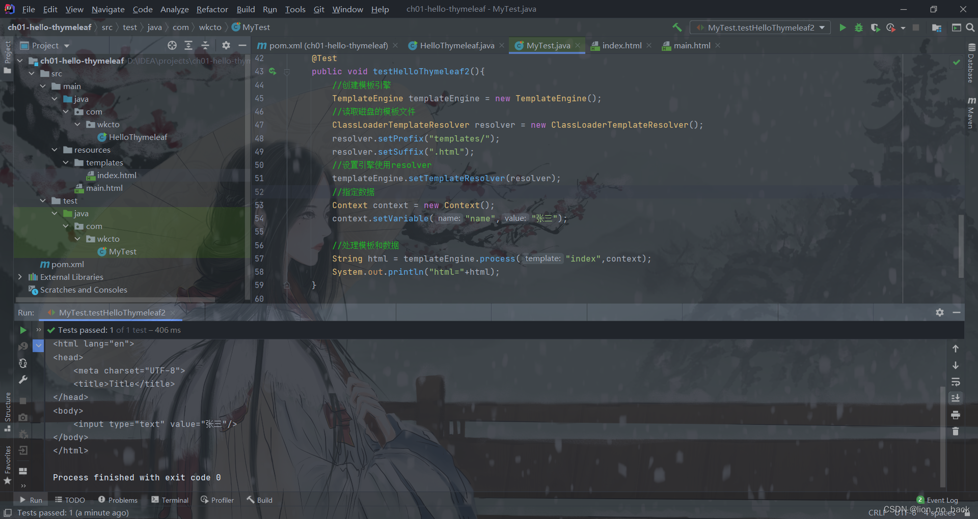Toggle Favorites tool window
Image resolution: width=978 pixels, height=519 pixels.
click(x=7, y=465)
